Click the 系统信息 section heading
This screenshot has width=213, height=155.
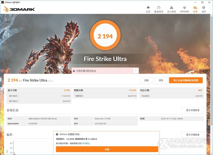coord(13,110)
